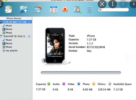Click the export-to-computer transfer icon
Viewport: 136px width, 100px height.
point(38,9)
